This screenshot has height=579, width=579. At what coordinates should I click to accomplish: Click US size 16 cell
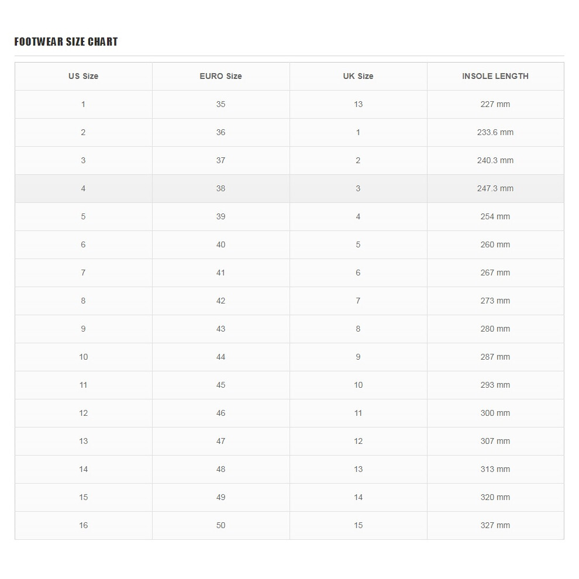[x=84, y=525]
